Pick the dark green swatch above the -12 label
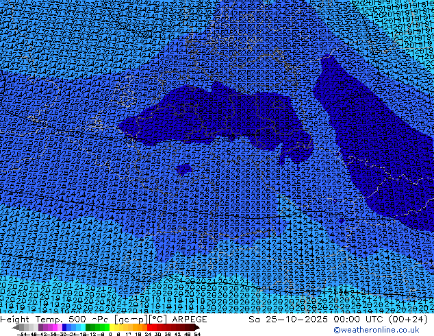The width and height of the screenshot is (434, 336). tap(88, 328)
